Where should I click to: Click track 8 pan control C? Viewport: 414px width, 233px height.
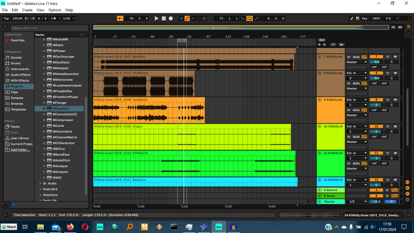pyautogui.click(x=391, y=78)
